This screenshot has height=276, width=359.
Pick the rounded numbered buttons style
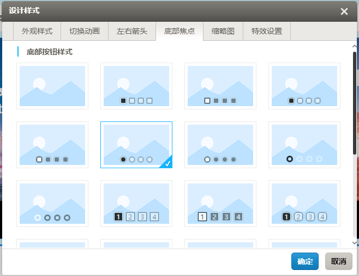(x=304, y=204)
